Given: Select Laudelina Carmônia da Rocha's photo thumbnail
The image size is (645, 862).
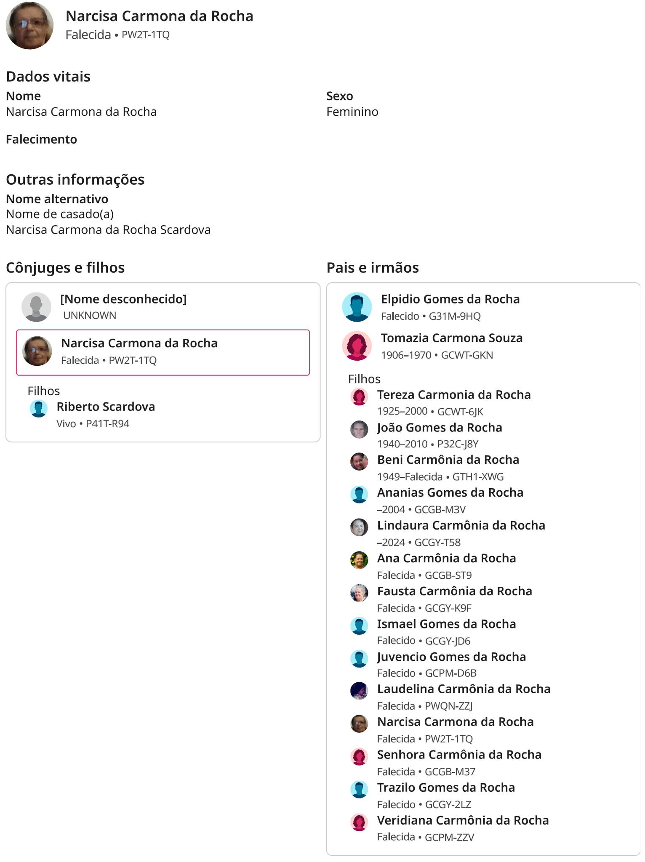Looking at the screenshot, I should (x=359, y=691).
